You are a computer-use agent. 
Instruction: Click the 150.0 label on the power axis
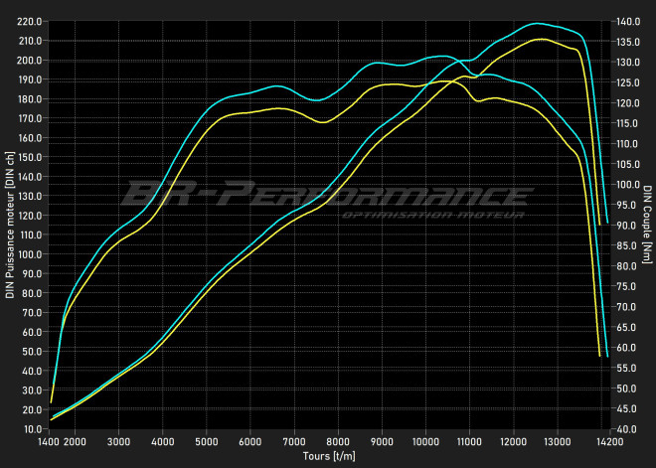pos(30,157)
